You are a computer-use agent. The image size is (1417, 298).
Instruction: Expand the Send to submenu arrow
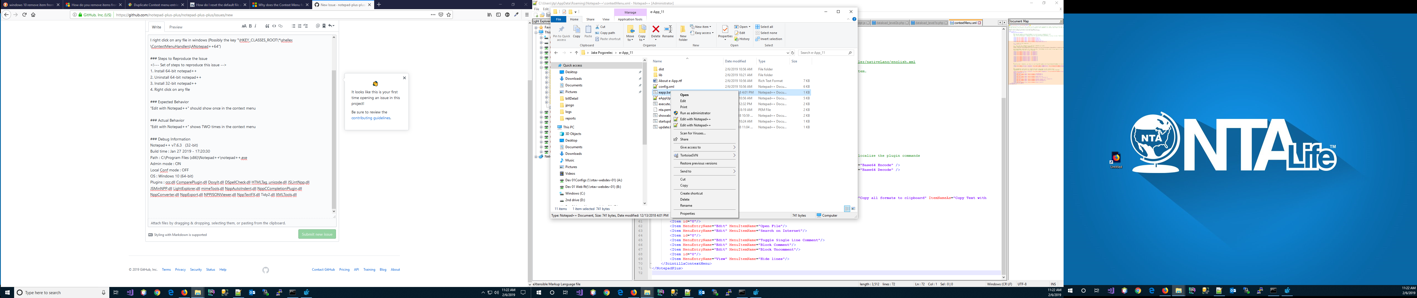tap(734, 171)
